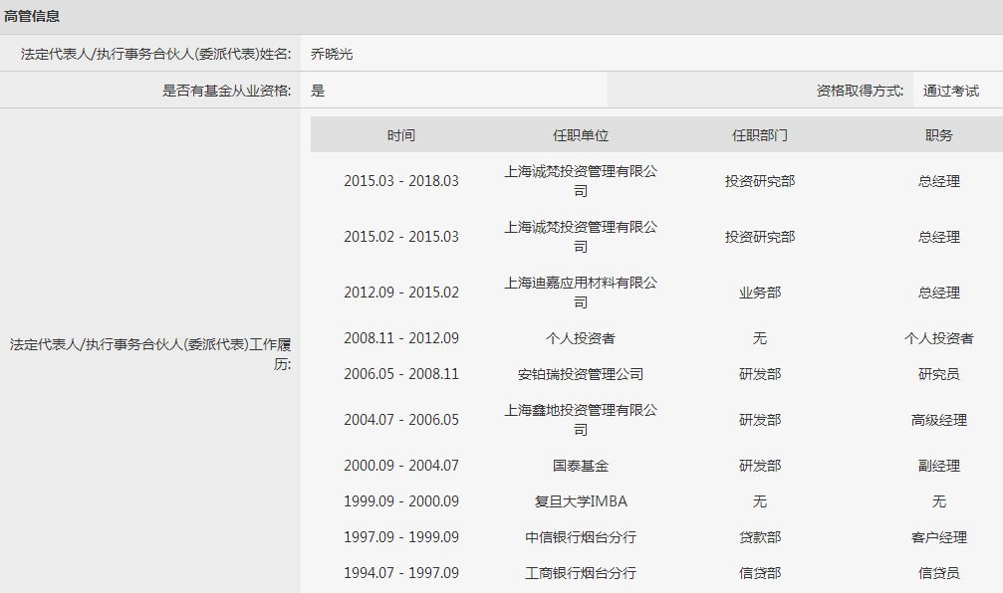Click '上海诚梵投资管理有限公司' in the 2015.03 - 2018.03 row
This screenshot has height=593, width=1003.
[580, 181]
